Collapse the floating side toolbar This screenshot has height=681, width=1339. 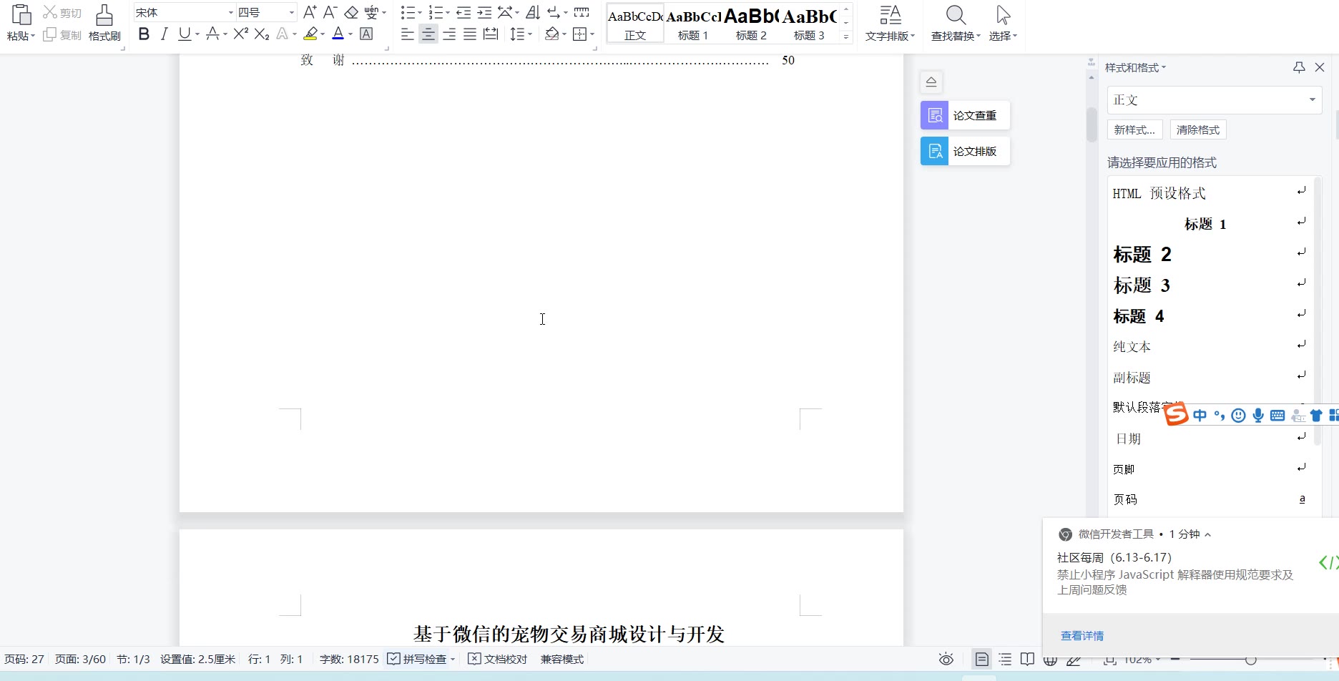931,82
